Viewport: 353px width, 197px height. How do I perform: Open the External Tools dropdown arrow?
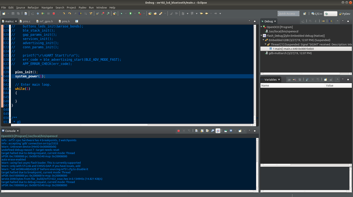pyautogui.click(x=144, y=13)
